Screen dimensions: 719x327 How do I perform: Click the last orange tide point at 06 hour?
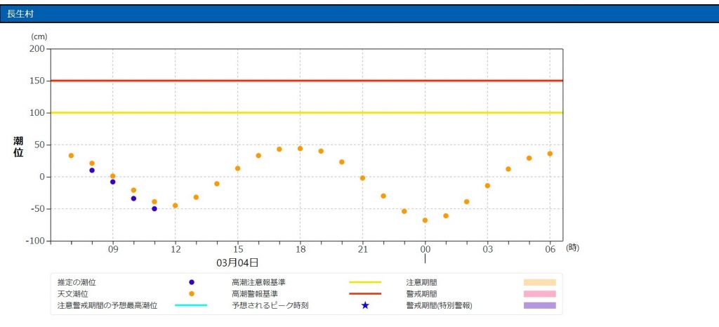(550, 154)
